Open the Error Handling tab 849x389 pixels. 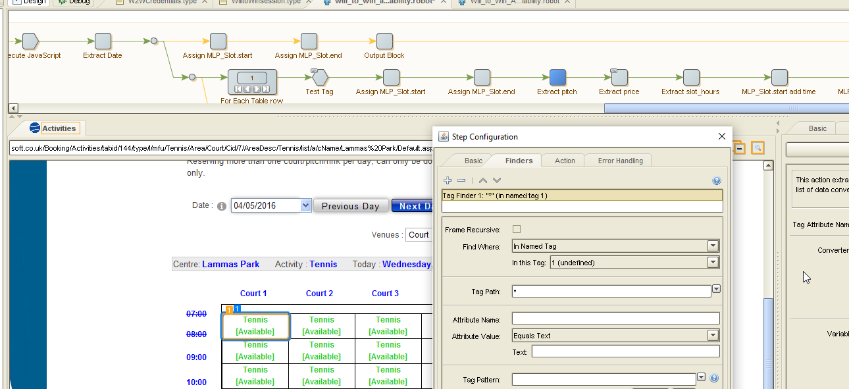619,161
